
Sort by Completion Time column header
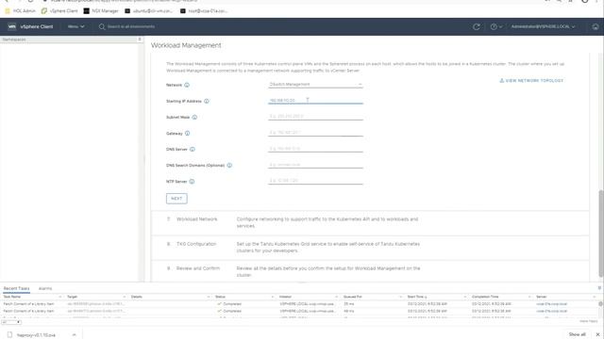(x=485, y=297)
